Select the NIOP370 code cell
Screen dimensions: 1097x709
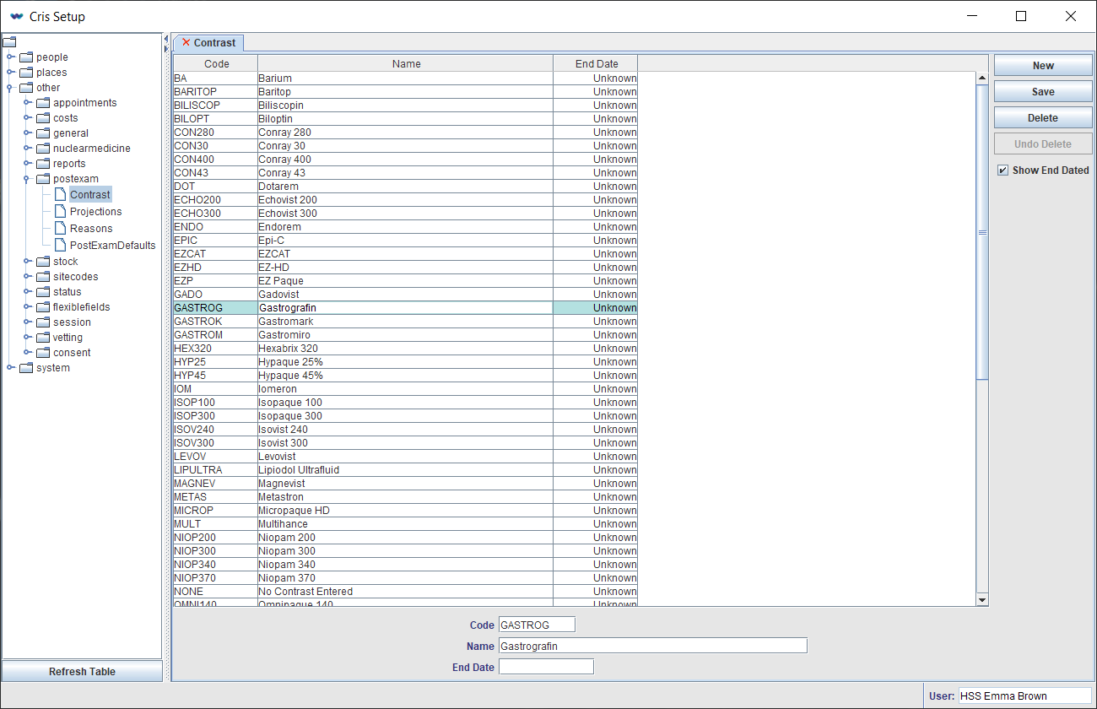(x=215, y=578)
